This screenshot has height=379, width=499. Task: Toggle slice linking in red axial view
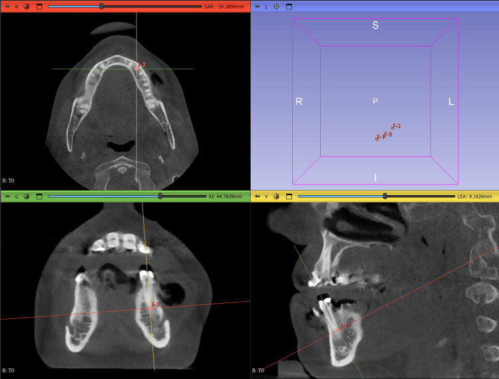(x=27, y=7)
